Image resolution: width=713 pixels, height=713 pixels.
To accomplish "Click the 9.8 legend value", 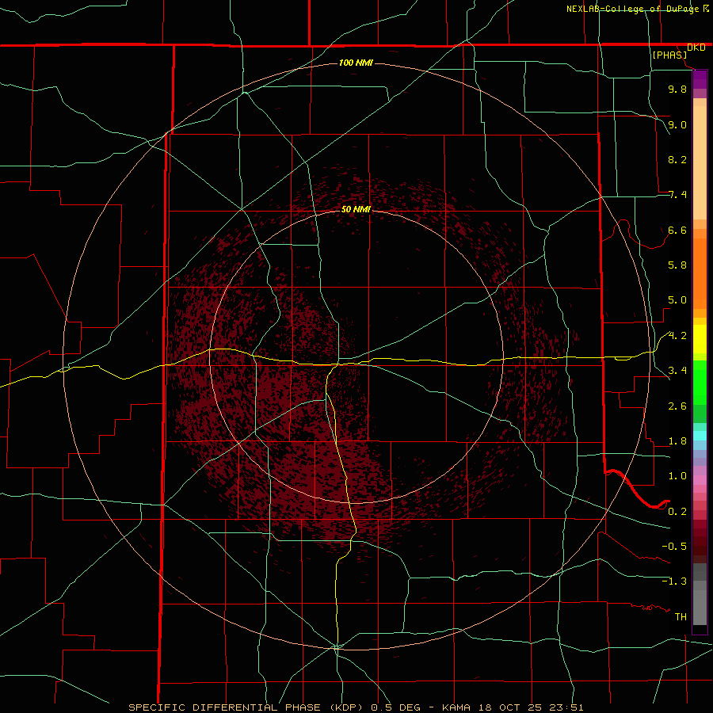I will (x=677, y=89).
